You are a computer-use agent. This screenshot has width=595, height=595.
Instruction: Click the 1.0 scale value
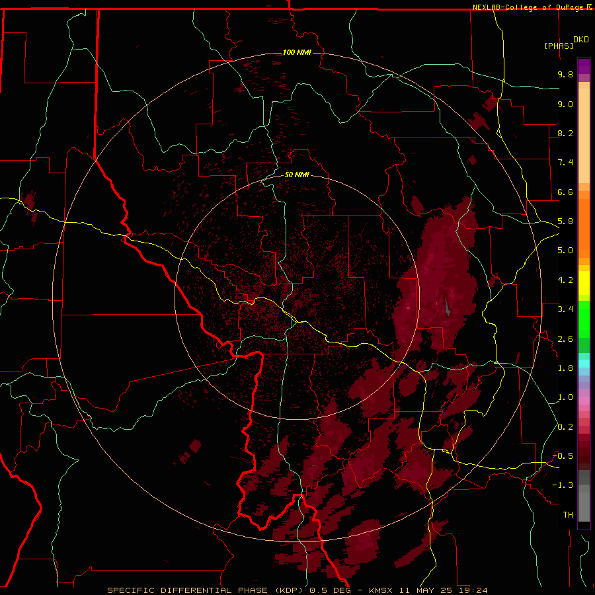(x=565, y=397)
